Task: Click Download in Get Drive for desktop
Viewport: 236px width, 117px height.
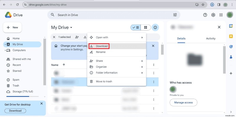Action: click(x=15, y=111)
